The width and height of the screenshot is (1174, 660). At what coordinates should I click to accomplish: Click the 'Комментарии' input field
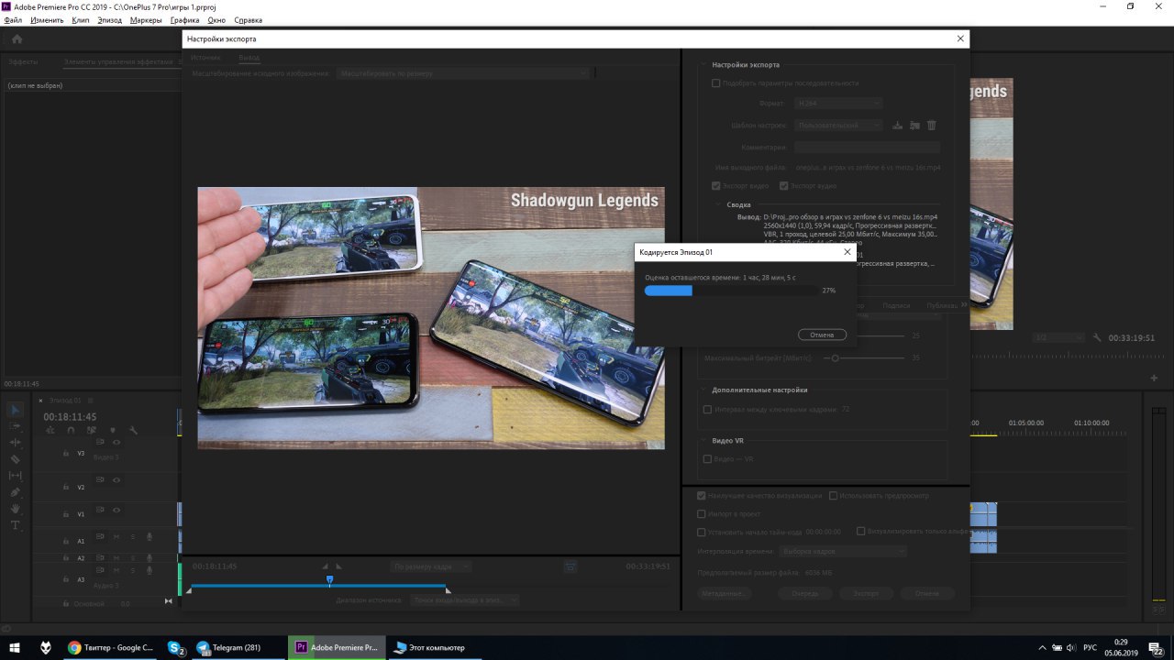coord(867,147)
